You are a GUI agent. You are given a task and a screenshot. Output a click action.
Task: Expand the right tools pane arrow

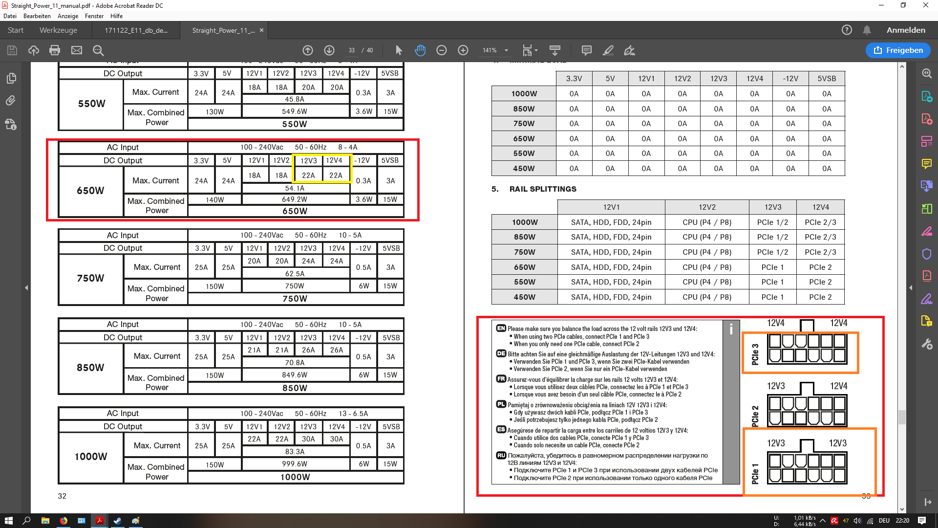911,288
